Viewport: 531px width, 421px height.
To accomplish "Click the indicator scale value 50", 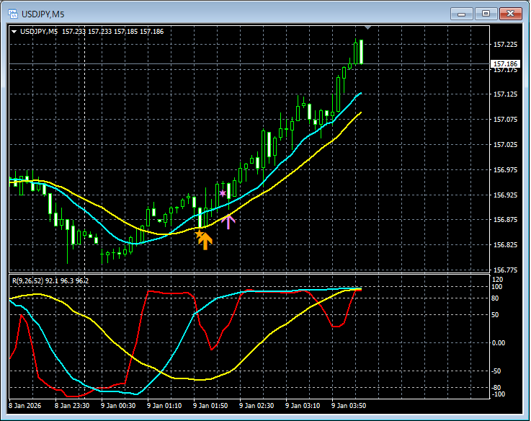I will pos(495,315).
